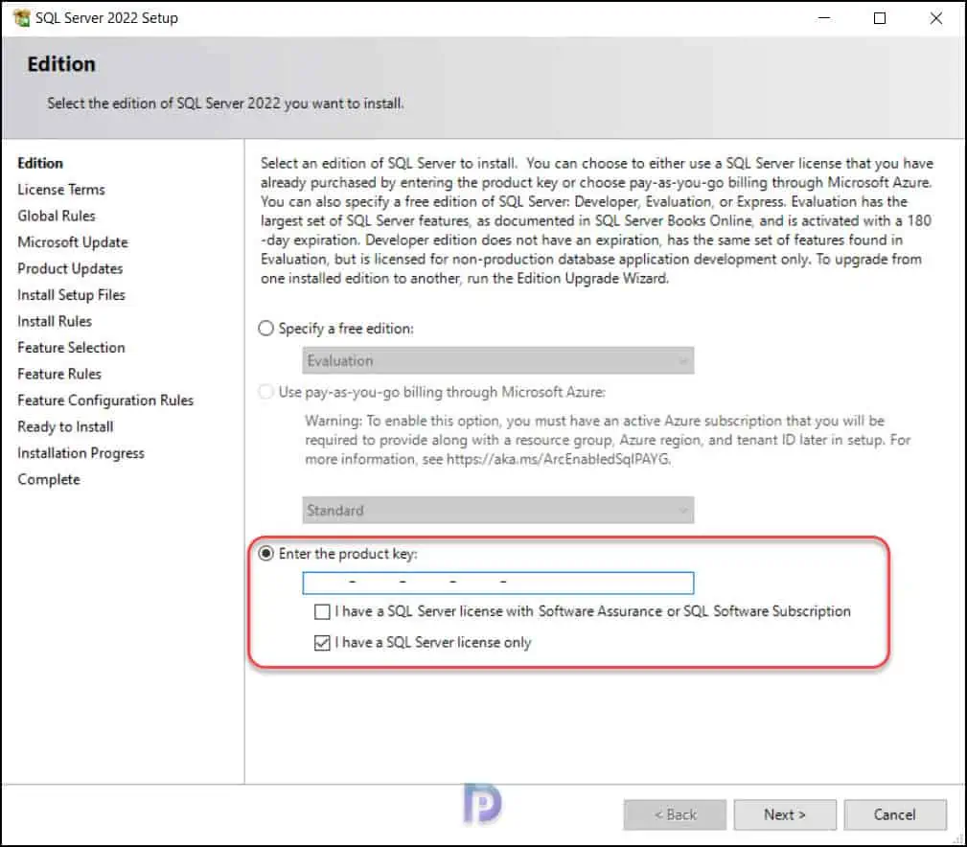This screenshot has height=847, width=967.
Task: Click the Complete step entry
Action: coord(49,480)
